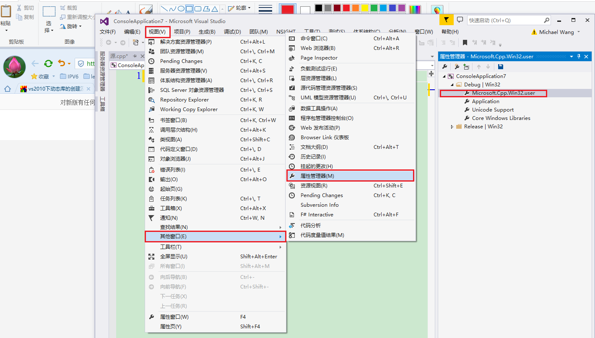Click the Paint Crop (裁剪) tool
Viewport: 595px width, 338px height.
pos(68,8)
